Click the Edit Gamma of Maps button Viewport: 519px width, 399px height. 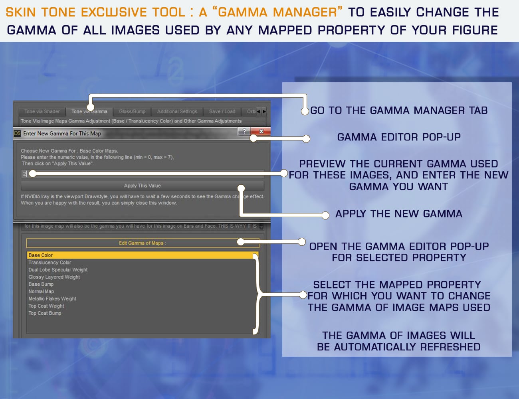coord(142,243)
